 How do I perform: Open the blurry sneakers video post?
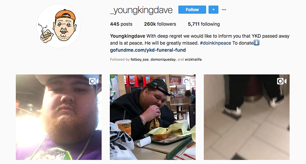[x=247, y=117]
